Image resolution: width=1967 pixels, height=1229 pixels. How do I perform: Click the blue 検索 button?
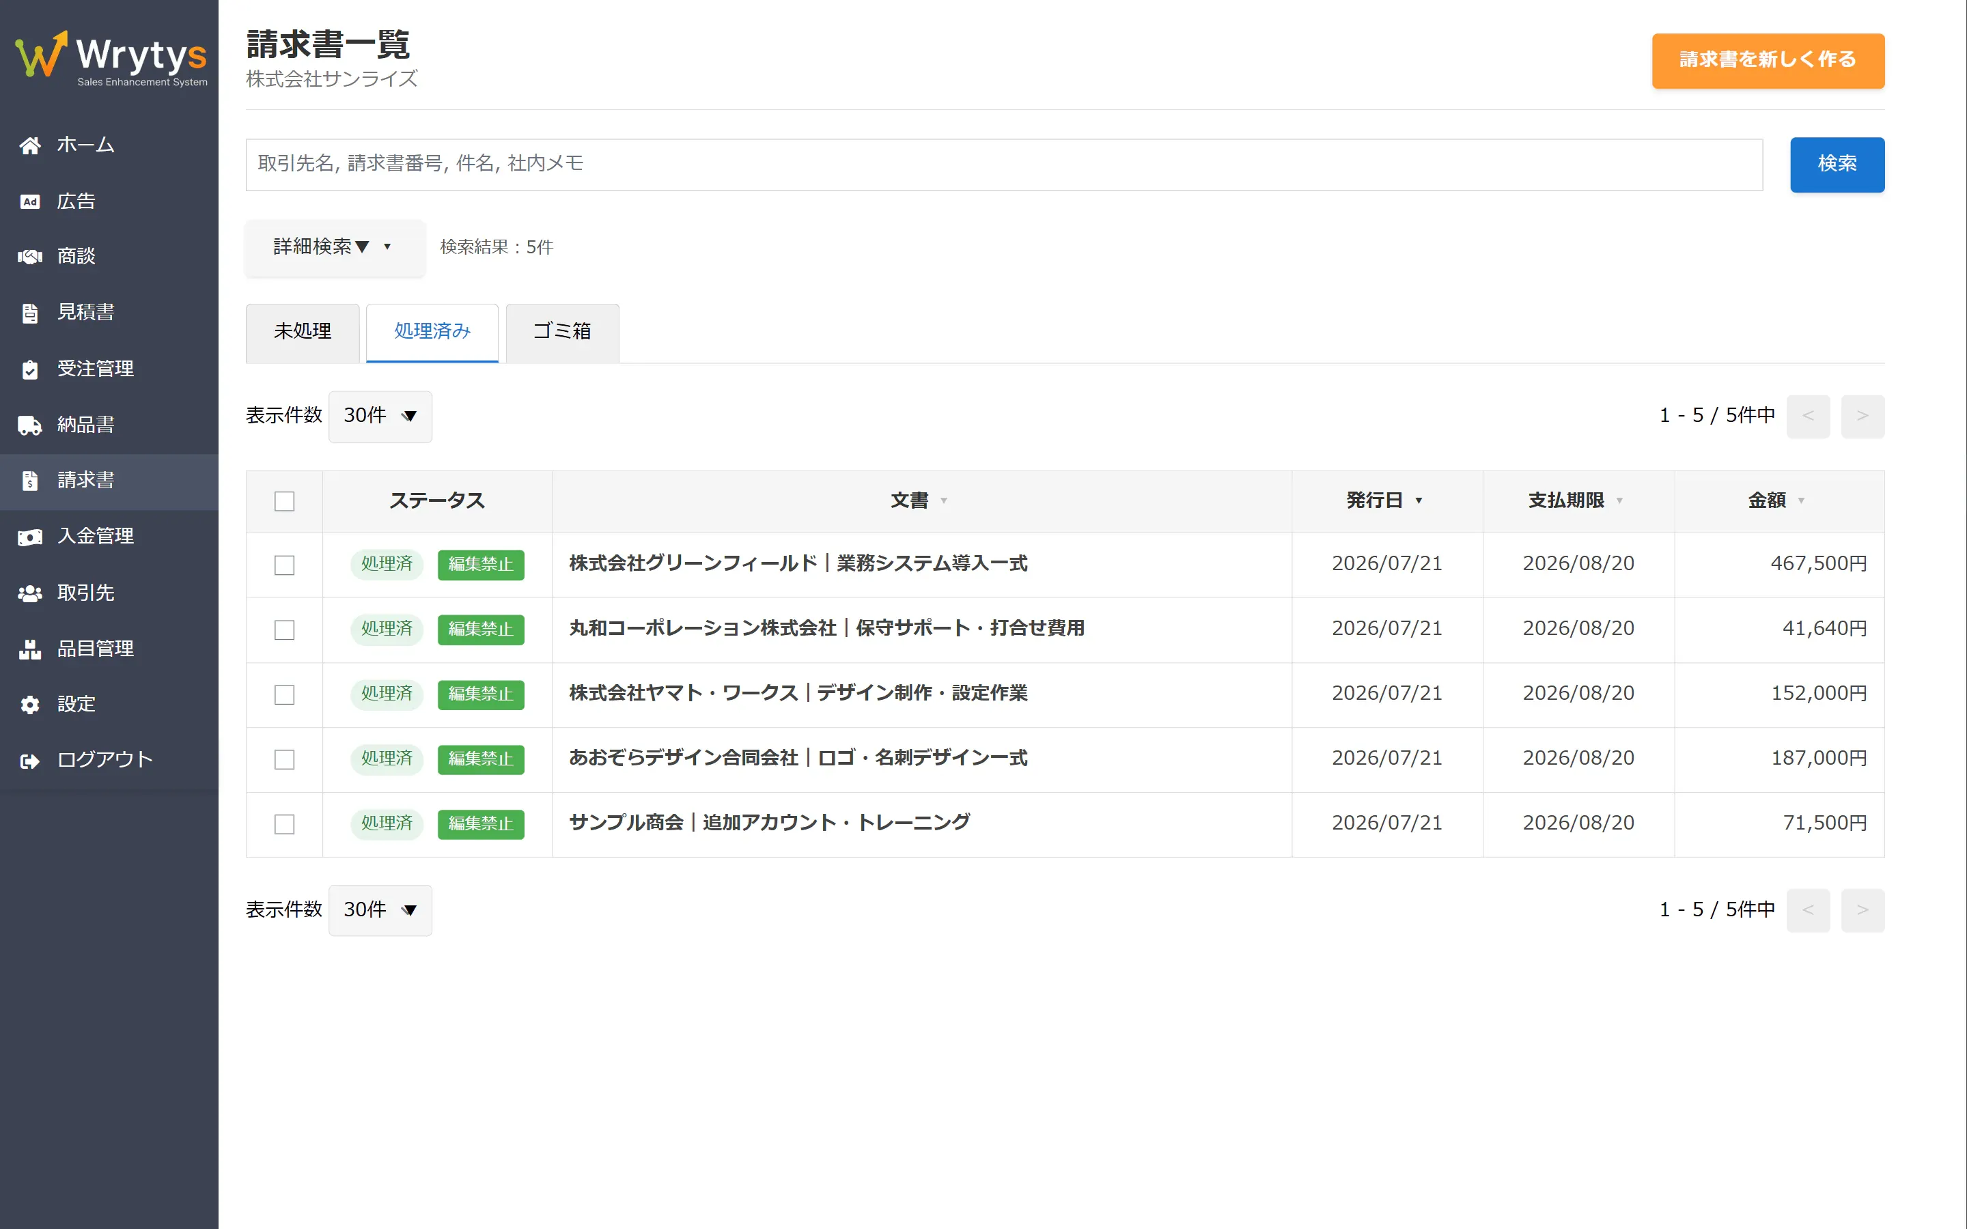pos(1837,164)
